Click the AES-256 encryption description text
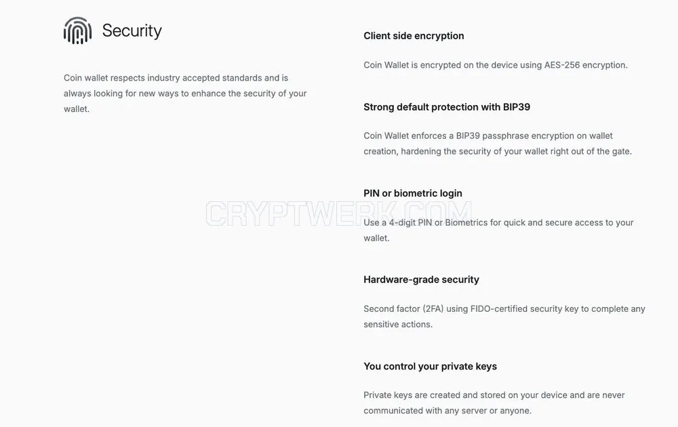The height and width of the screenshot is (427, 678). pos(496,65)
